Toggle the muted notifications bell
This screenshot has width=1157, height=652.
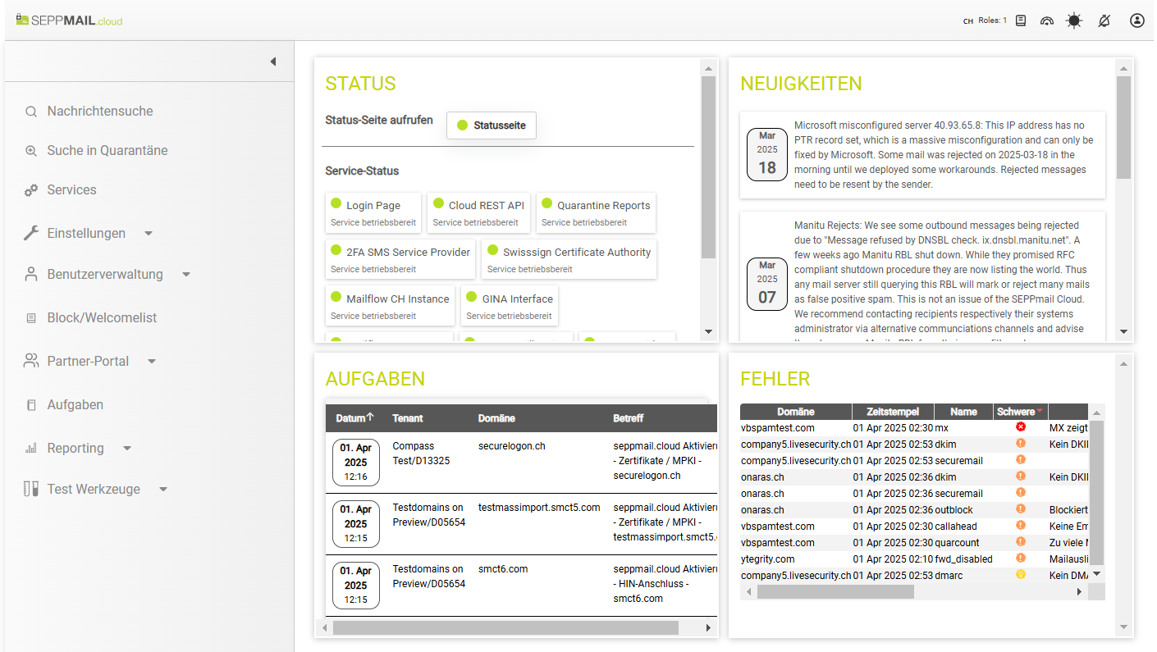(1104, 21)
